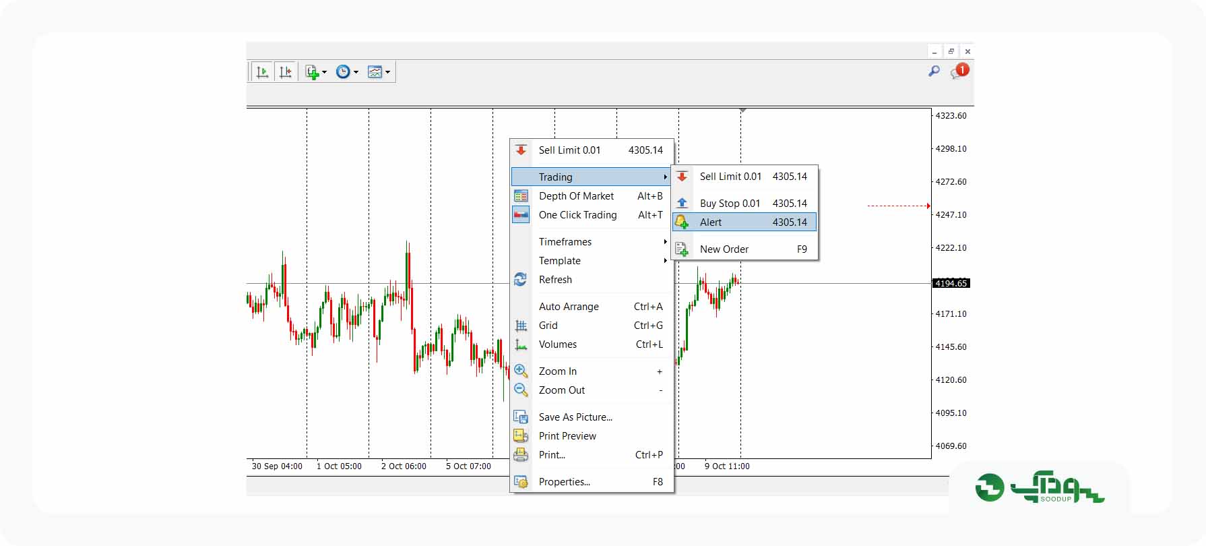1206x546 pixels.
Task: Open the chart templates dropdown
Action: tap(379, 72)
